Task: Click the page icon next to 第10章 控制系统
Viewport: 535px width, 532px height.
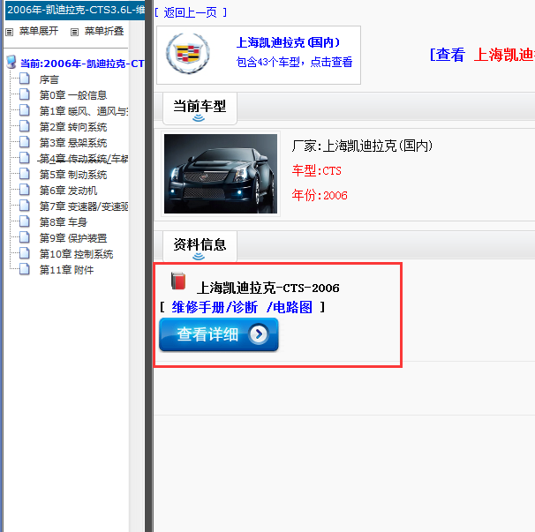Action: pyautogui.click(x=24, y=253)
